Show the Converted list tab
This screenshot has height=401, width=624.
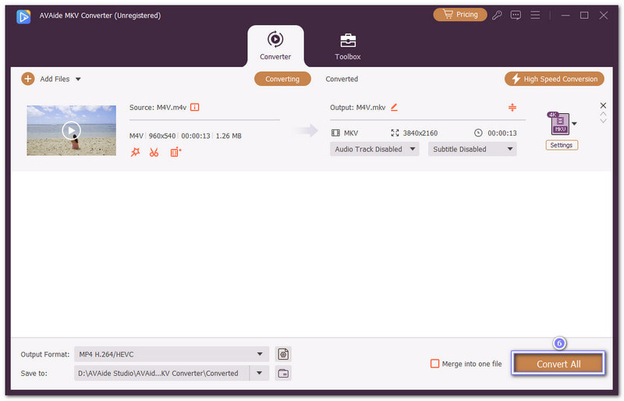342,79
